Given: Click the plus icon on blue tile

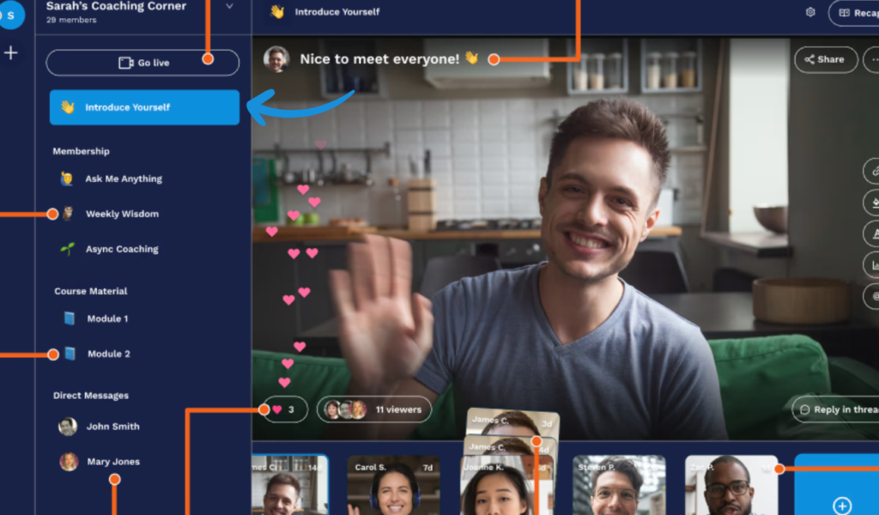Looking at the screenshot, I should coord(842,505).
